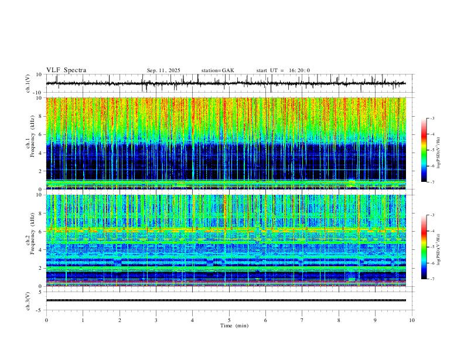Click the '-3' value on ch.1 colorbar
464x359 pixels.
pos(432,118)
